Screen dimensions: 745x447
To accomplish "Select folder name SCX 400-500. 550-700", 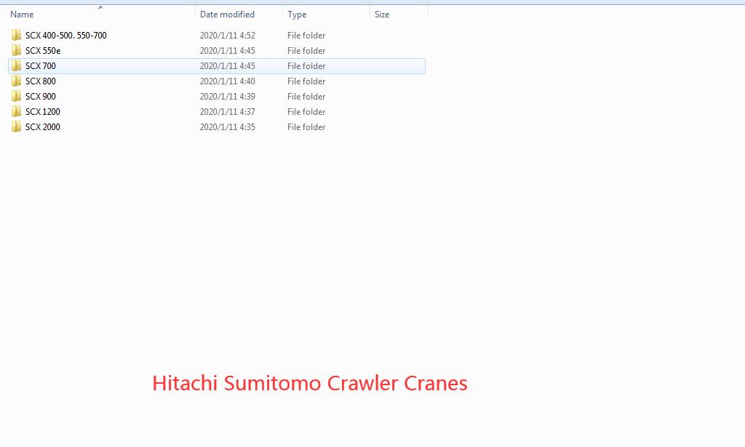I will [66, 36].
